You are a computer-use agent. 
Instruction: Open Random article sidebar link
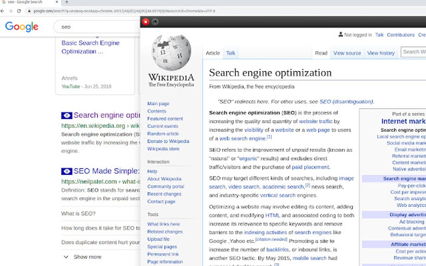163,134
